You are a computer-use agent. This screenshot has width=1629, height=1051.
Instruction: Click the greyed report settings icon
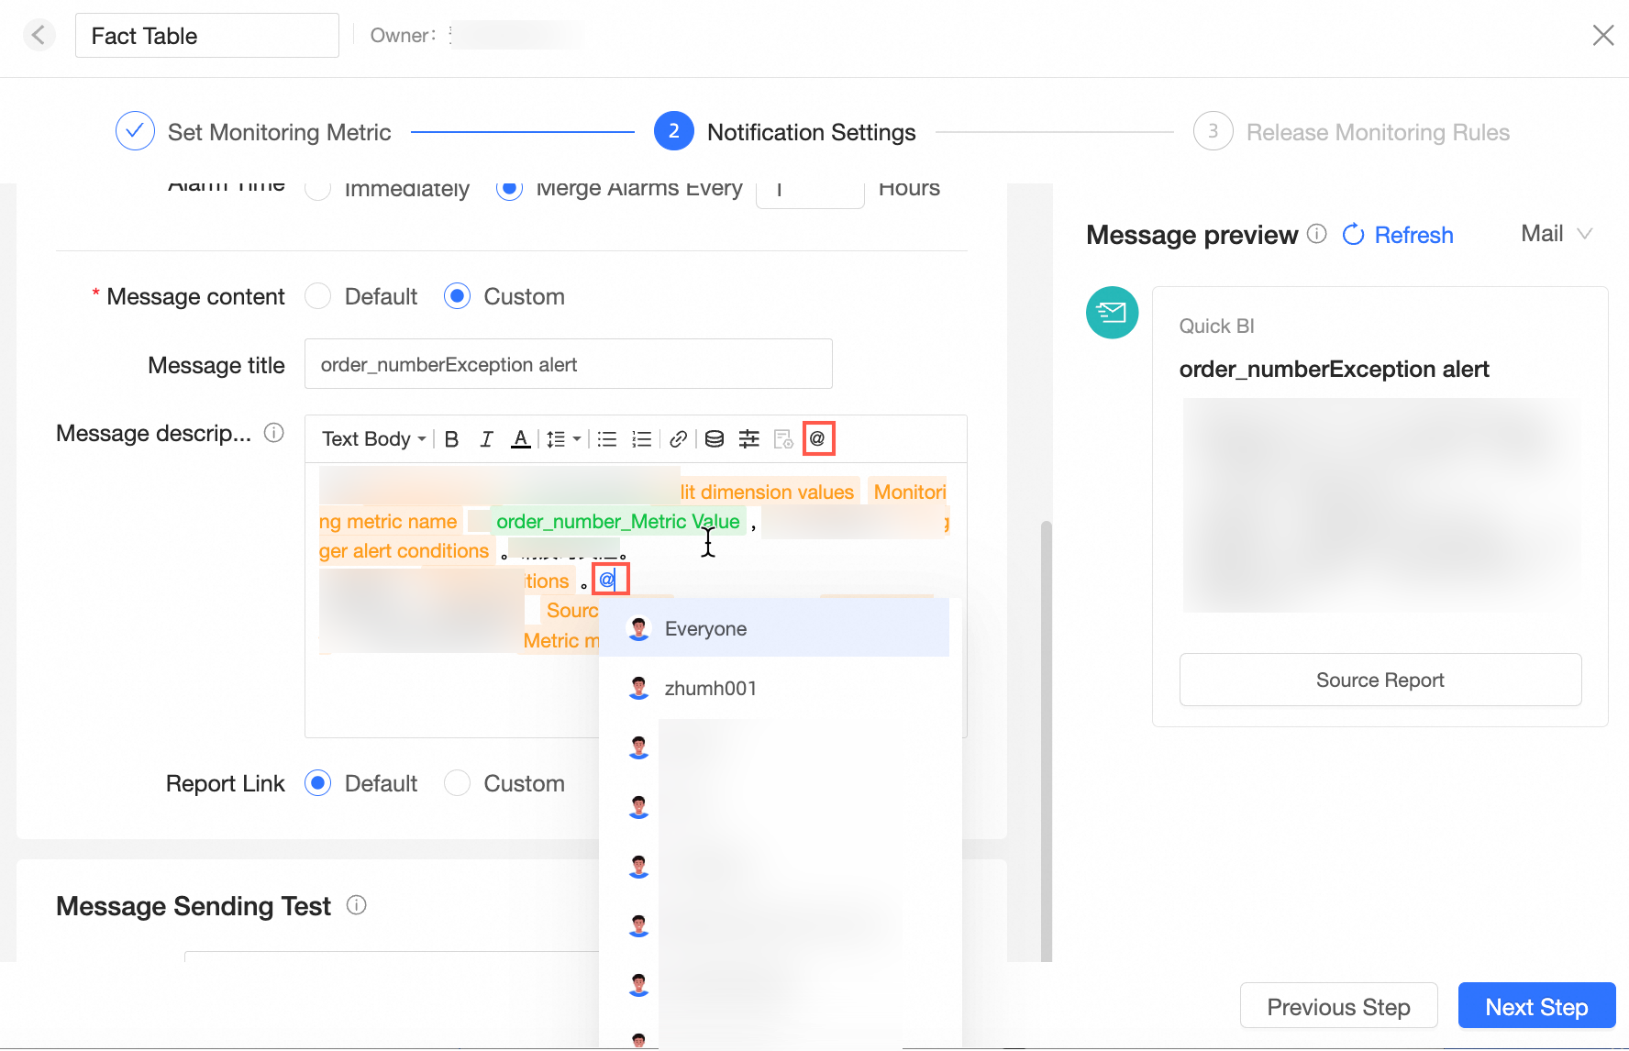[783, 439]
